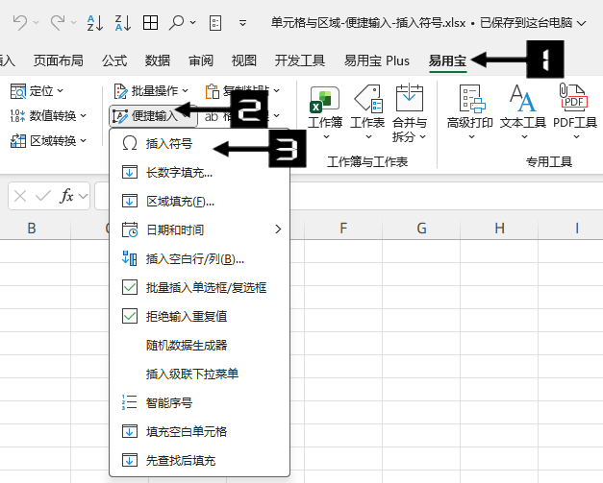Click the Sort Descending Z-A icon
This screenshot has width=603, height=483.
click(x=122, y=21)
